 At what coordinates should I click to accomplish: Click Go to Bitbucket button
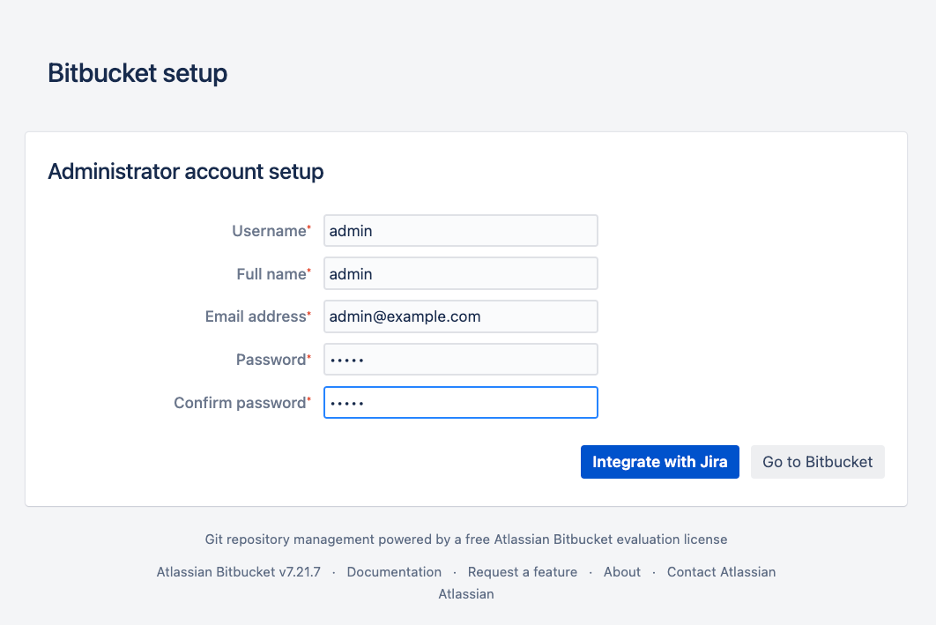pos(817,461)
